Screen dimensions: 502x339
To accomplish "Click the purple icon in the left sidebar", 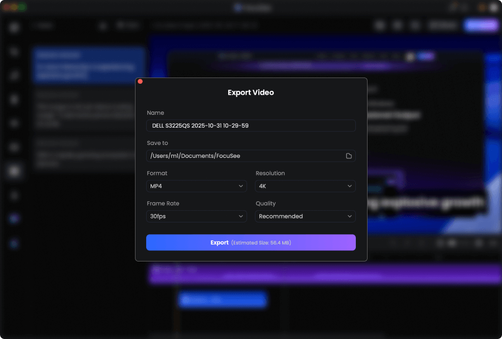I will (15, 219).
